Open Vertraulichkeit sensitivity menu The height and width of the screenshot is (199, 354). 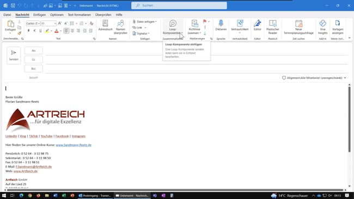click(240, 27)
